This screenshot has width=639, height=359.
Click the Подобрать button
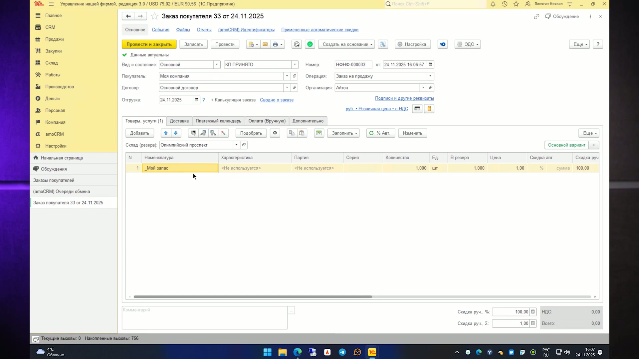click(251, 133)
